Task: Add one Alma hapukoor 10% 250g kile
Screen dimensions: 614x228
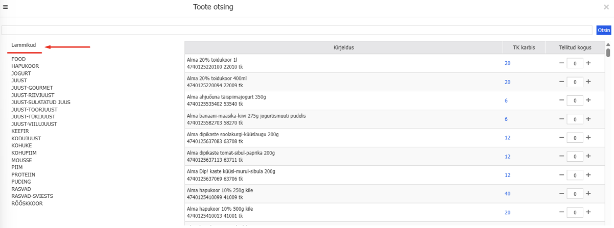Action: (x=588, y=193)
